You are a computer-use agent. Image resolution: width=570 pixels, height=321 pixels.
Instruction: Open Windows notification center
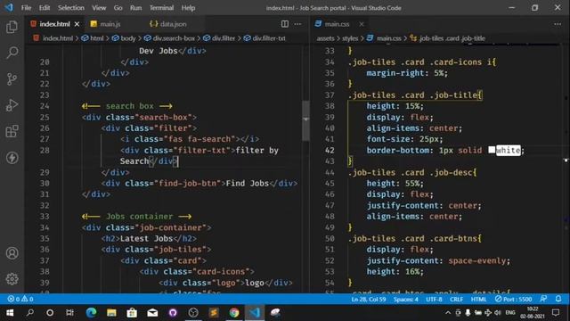(556, 313)
